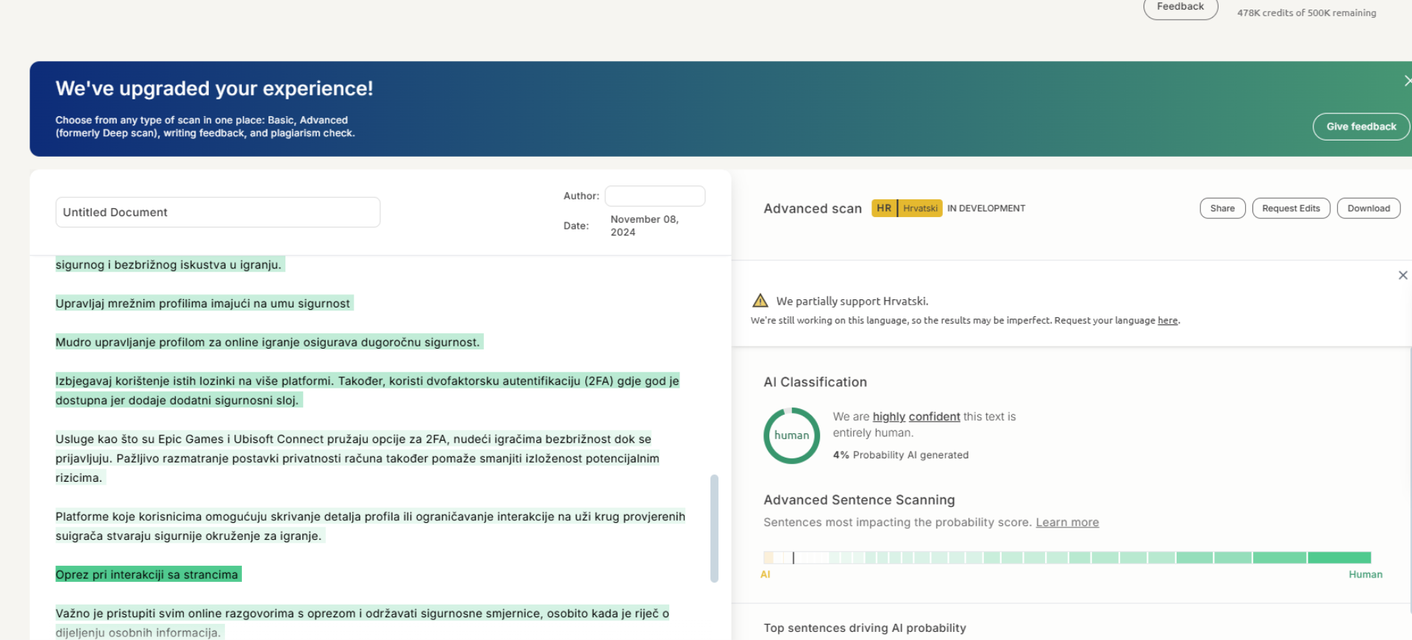Select sentence starting 'Izbjegavaj korištenje istih lozinki'

(x=367, y=391)
